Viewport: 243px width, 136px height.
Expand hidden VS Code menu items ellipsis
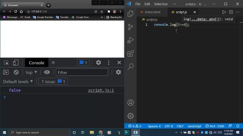[174, 4]
